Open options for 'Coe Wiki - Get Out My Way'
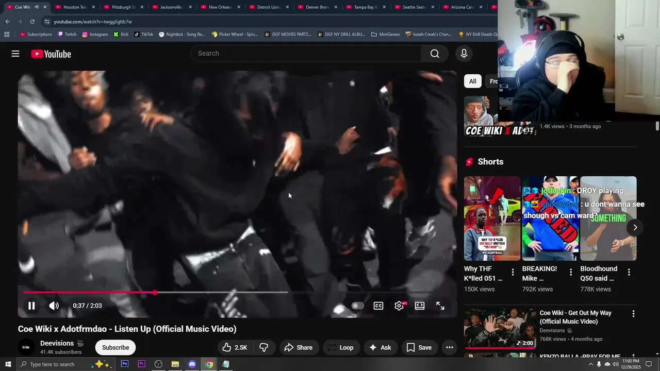The height and width of the screenshot is (371, 660). click(x=633, y=313)
